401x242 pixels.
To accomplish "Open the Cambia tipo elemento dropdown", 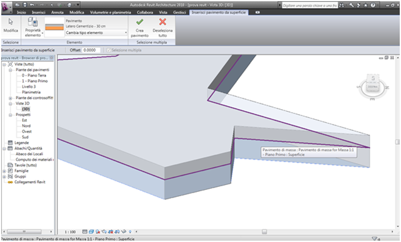I will tap(96, 33).
